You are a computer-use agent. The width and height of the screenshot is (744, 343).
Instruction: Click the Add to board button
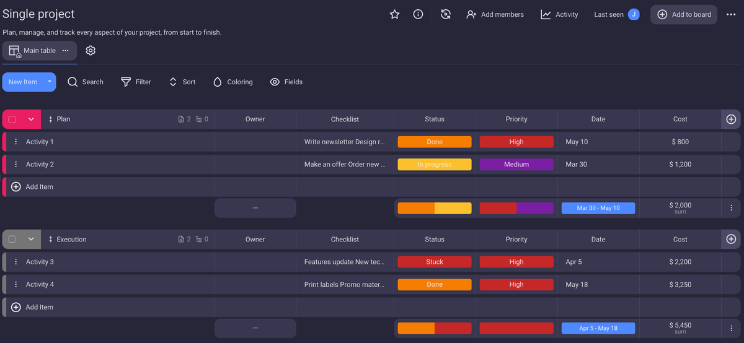pyautogui.click(x=684, y=14)
